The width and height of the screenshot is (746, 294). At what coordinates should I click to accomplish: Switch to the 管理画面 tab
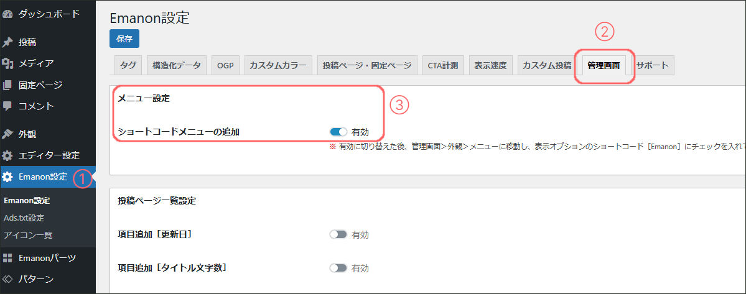(x=603, y=65)
